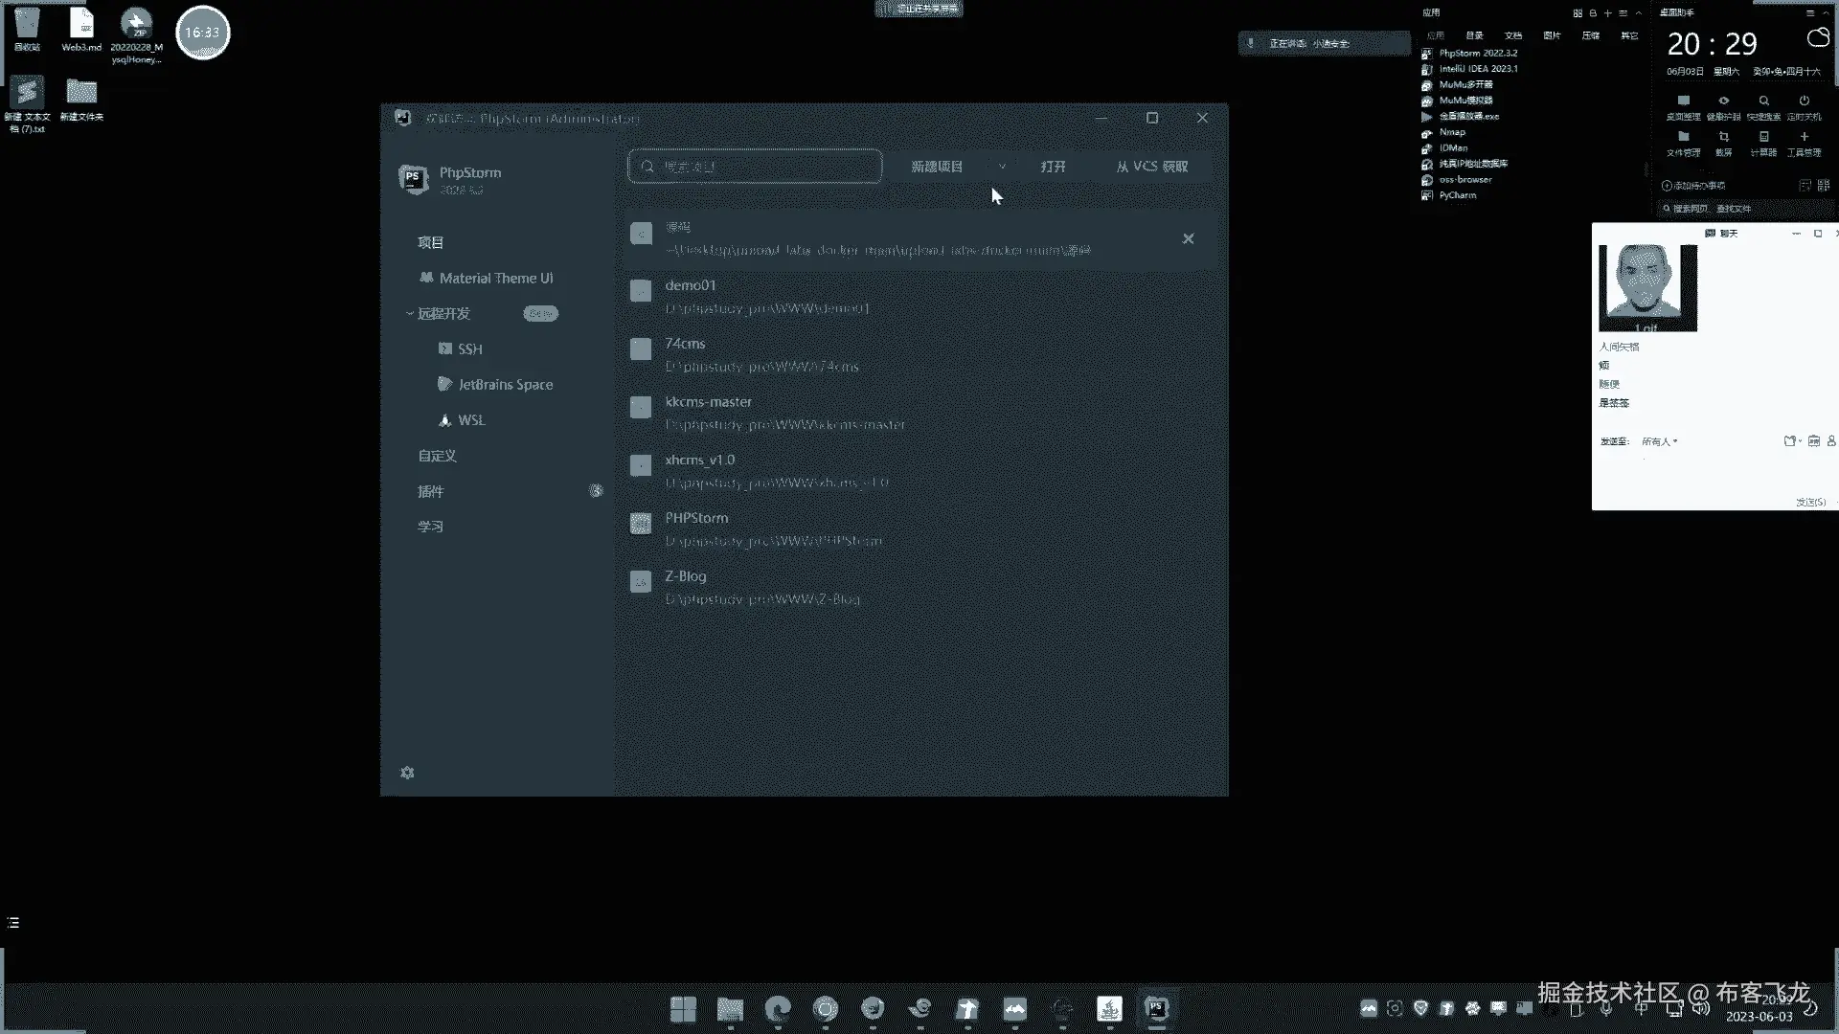Switch to the 自定义 customize tab
1839x1034 pixels.
(437, 456)
